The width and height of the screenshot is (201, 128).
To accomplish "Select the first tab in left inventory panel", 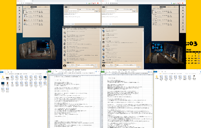I will (x=27, y=7).
